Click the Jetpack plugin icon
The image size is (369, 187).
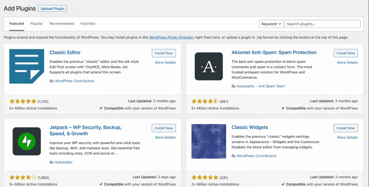(27, 141)
